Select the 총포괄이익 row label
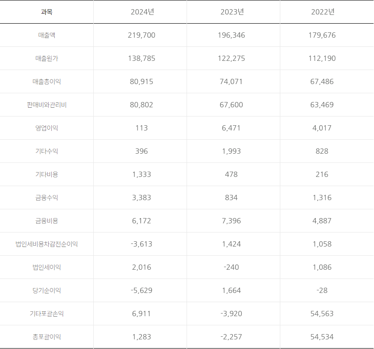 (x=46, y=337)
